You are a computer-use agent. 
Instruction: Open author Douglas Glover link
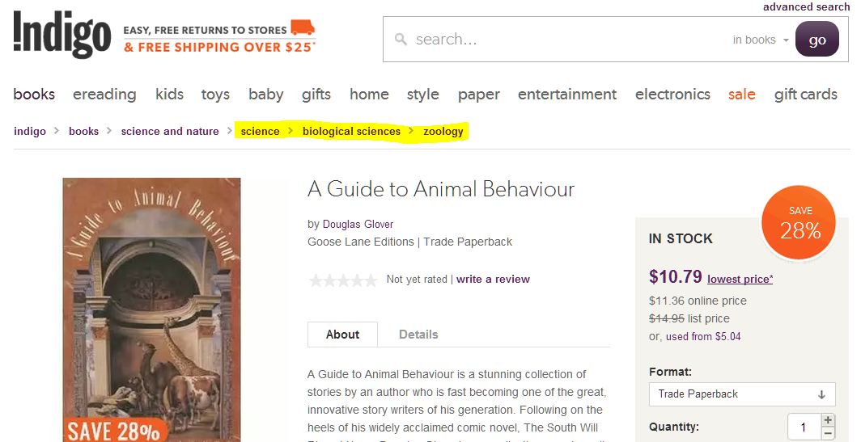click(358, 224)
